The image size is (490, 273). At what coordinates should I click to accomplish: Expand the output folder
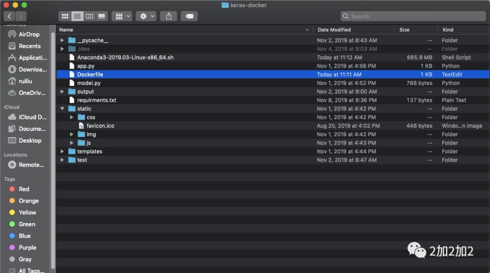[x=62, y=91]
